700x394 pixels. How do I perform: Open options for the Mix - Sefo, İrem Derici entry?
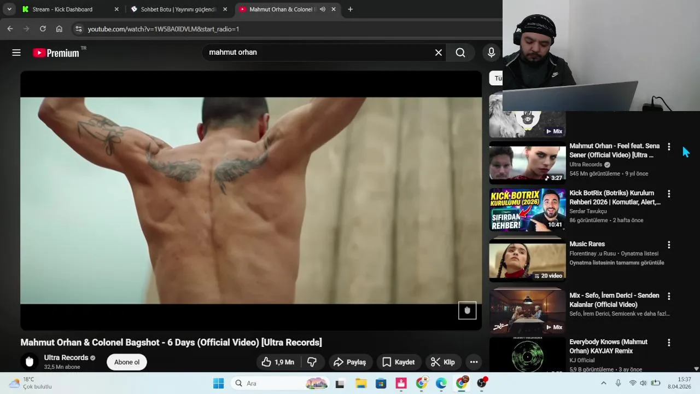[x=668, y=296]
